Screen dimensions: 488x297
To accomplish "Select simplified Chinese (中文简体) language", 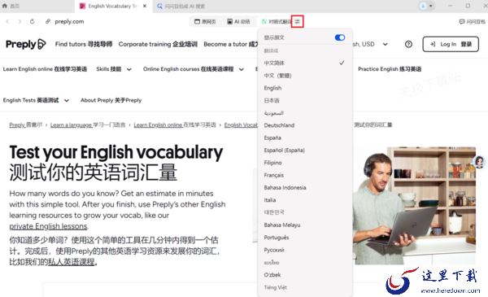I will (305, 63).
